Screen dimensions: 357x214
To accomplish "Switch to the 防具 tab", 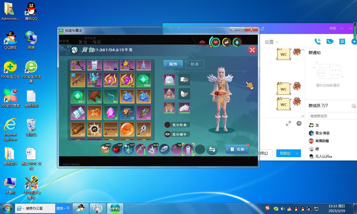I will pos(195,64).
